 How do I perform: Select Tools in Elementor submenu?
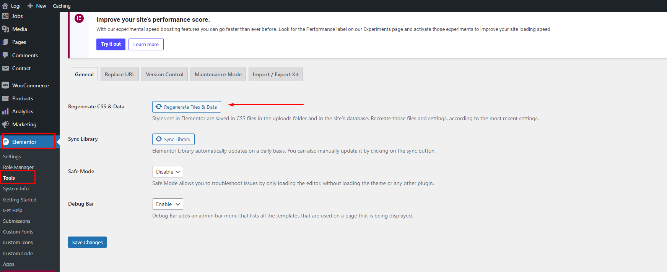(9, 178)
